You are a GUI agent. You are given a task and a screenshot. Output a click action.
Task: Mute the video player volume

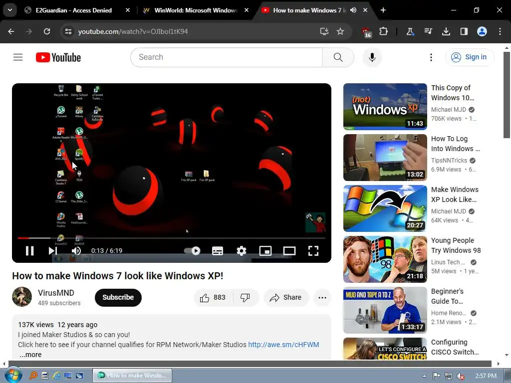point(76,251)
